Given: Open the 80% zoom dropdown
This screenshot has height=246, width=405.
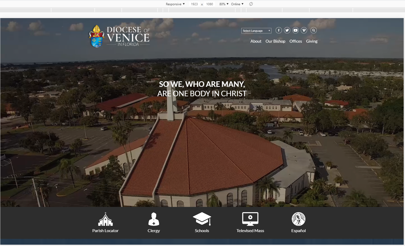Looking at the screenshot, I should coord(224,4).
